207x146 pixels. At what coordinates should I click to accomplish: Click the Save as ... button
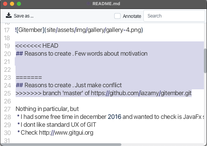pyautogui.click(x=20, y=15)
